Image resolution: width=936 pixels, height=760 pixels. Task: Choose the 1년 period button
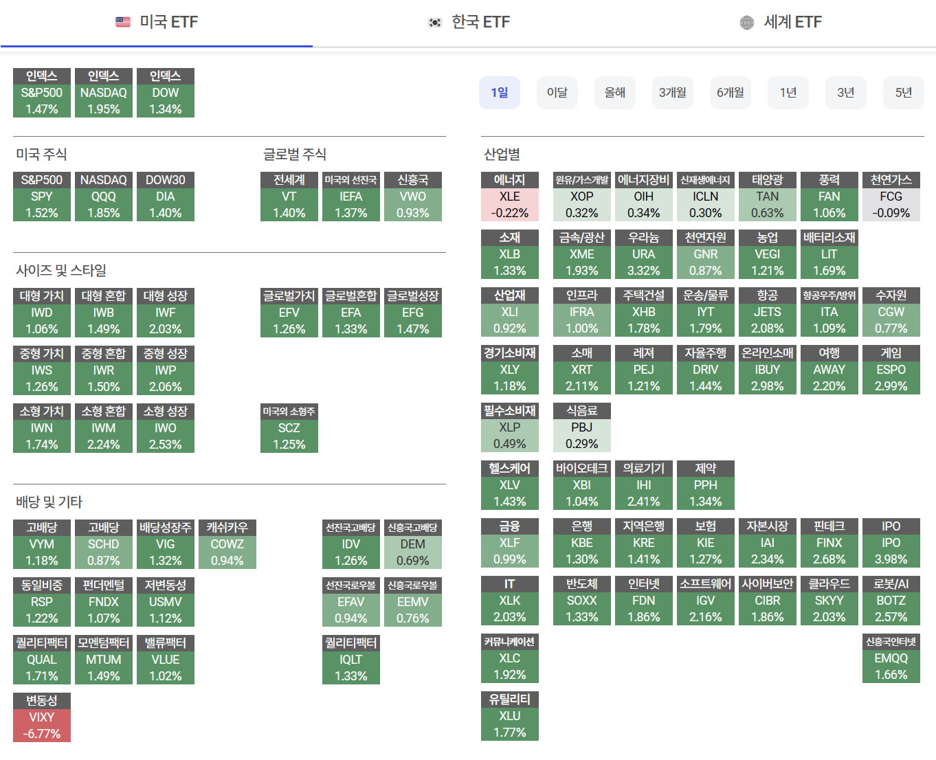click(788, 93)
